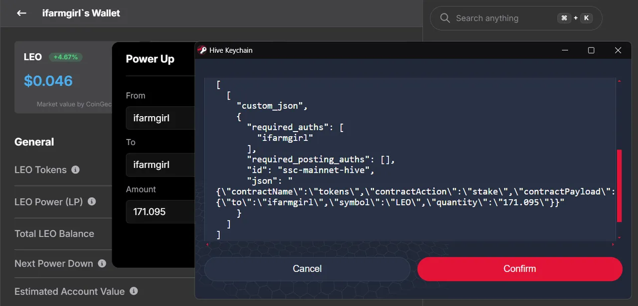Click the $0.046 LEO price
The width and height of the screenshot is (638, 306).
(x=48, y=81)
